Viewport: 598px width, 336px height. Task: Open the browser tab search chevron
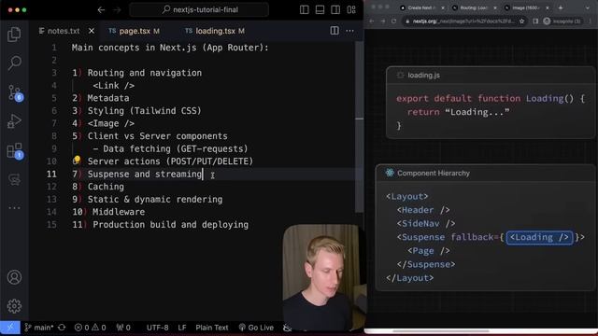click(x=588, y=7)
